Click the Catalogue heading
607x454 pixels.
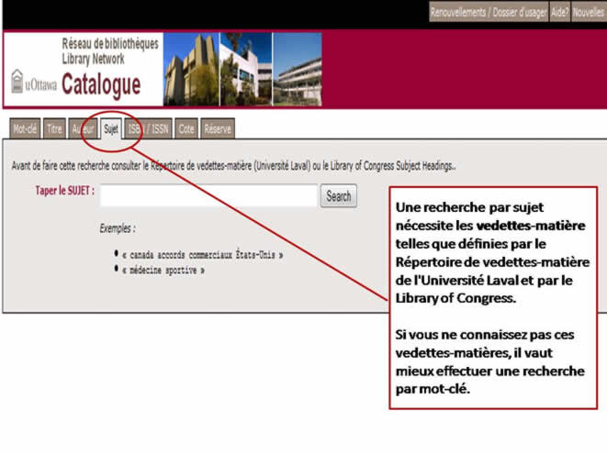tap(101, 84)
